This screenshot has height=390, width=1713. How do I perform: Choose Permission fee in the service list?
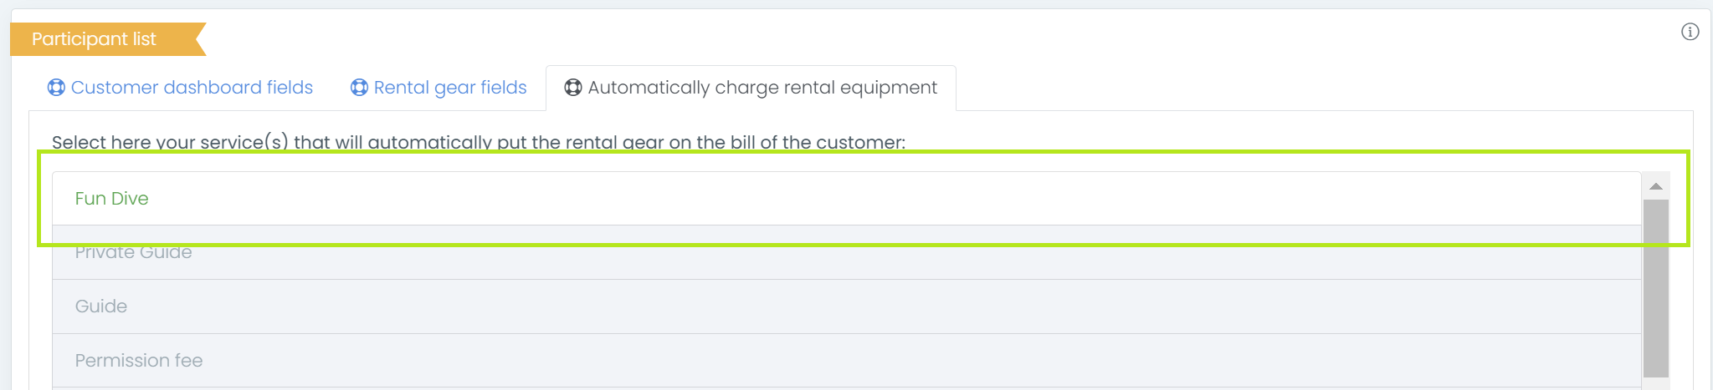click(139, 361)
